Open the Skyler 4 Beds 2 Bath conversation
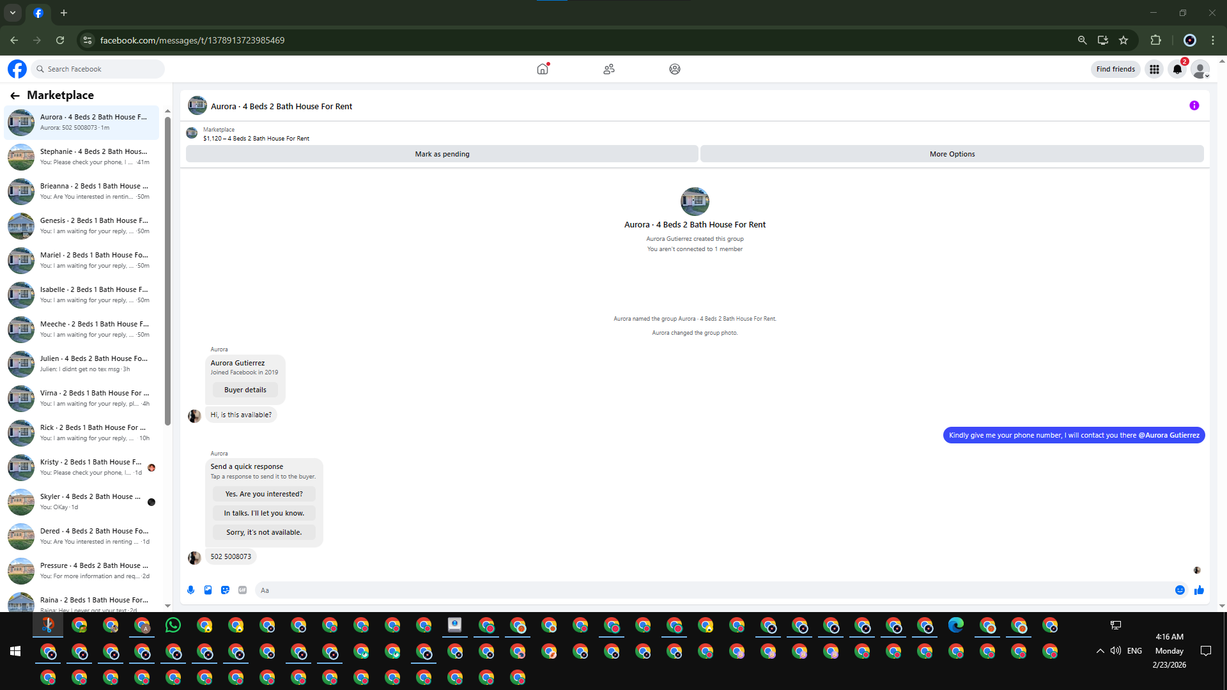1227x690 pixels. 82,502
